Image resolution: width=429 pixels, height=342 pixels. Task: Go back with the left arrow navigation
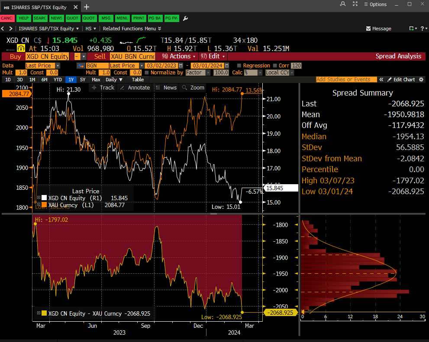3,29
